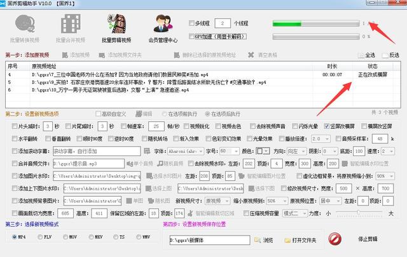407x257 pixels.
Task: Click the 随机音频 icon
Action: click(160, 164)
